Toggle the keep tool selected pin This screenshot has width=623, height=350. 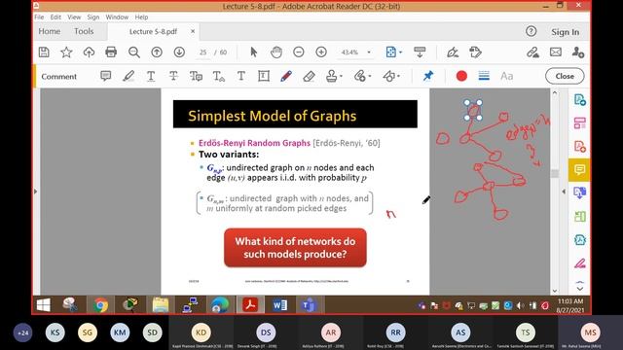click(x=428, y=76)
